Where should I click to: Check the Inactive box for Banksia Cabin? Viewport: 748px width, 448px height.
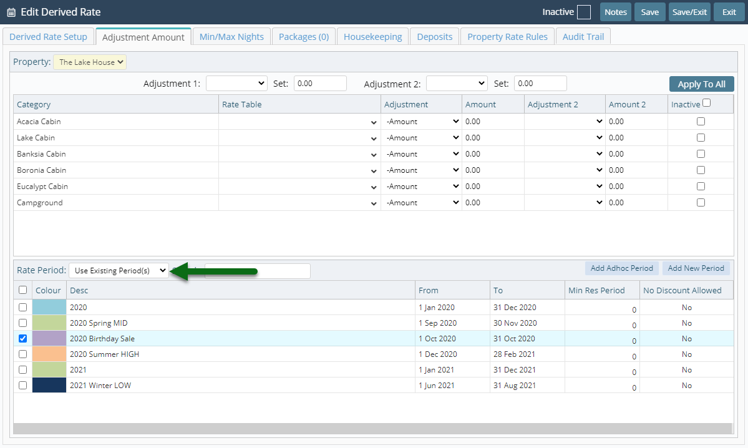coord(701,154)
